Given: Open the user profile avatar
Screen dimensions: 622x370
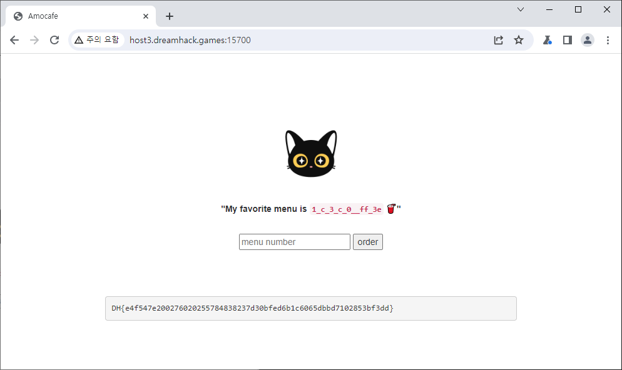Looking at the screenshot, I should (588, 40).
